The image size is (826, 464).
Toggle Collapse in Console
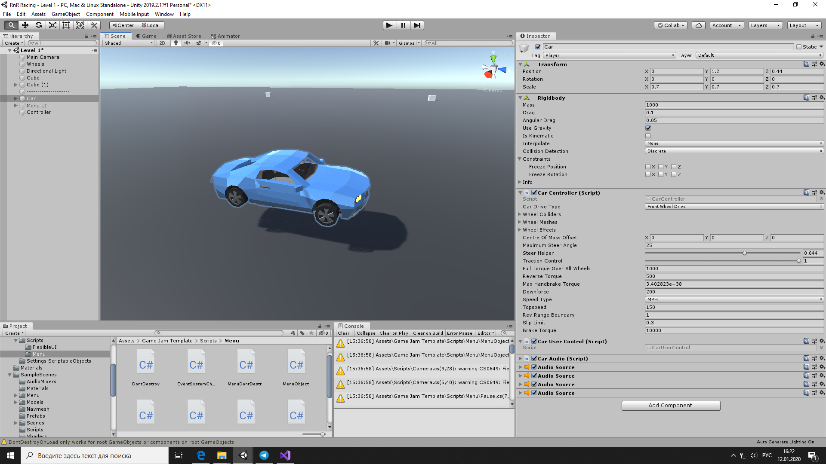click(366, 333)
